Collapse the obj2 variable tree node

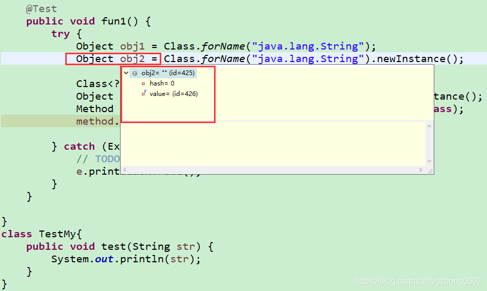126,73
